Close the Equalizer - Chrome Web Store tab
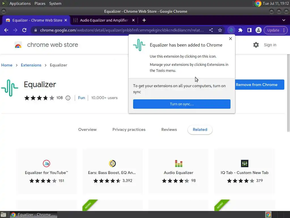290x218 pixels. 66,20
